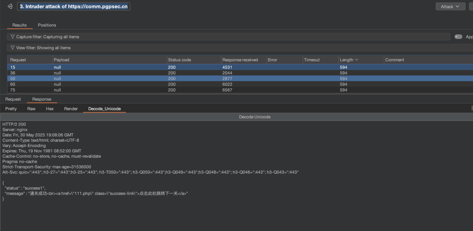Sort by the Error column header
The image size is (473, 231).
click(285, 59)
